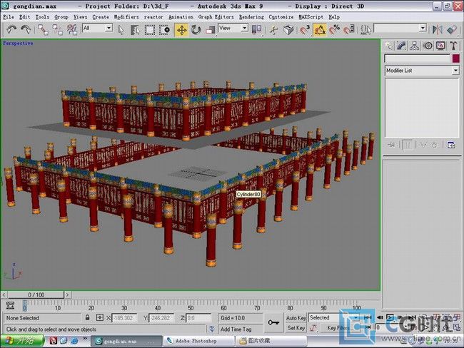Open the Modifiers menu

pos(126,17)
